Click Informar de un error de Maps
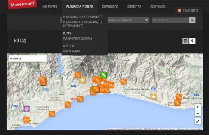This screenshot has height=135, width=209. point(189,129)
